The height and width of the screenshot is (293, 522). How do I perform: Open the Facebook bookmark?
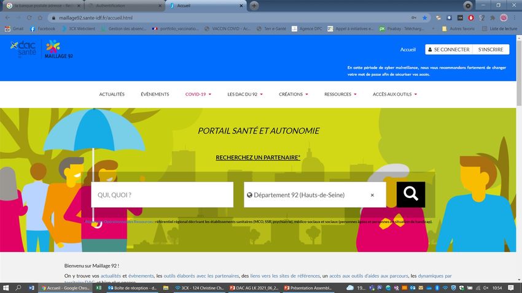[43, 28]
